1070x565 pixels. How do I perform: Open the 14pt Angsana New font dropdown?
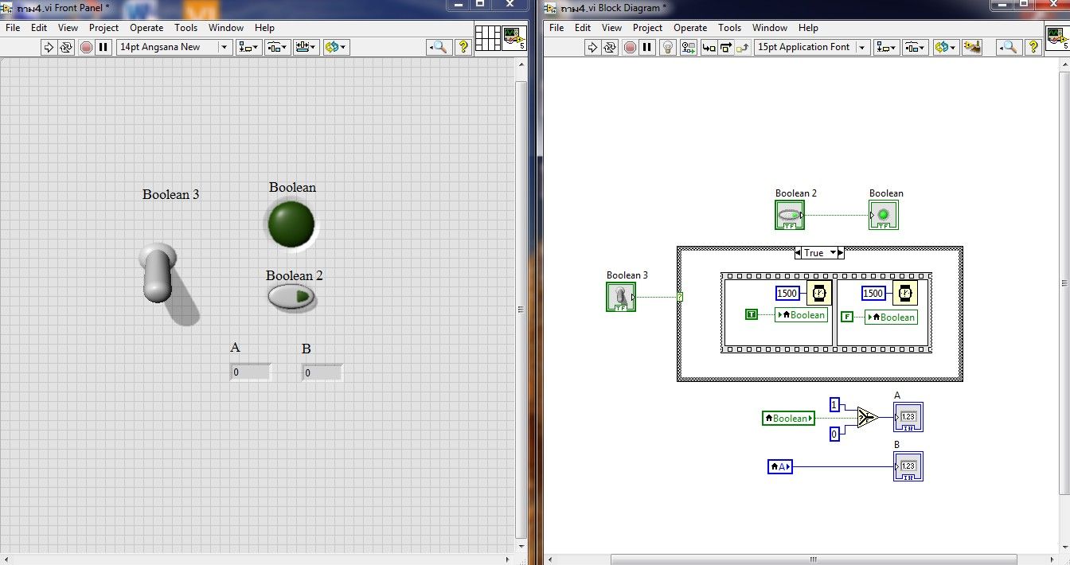[x=174, y=47]
